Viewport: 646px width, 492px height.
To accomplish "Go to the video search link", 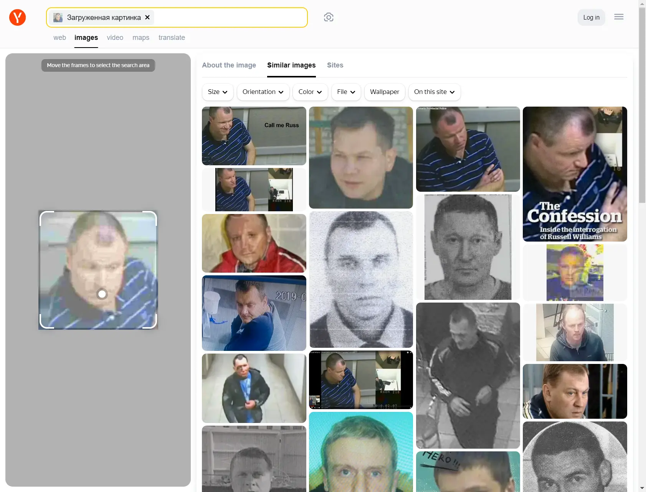I will point(115,38).
